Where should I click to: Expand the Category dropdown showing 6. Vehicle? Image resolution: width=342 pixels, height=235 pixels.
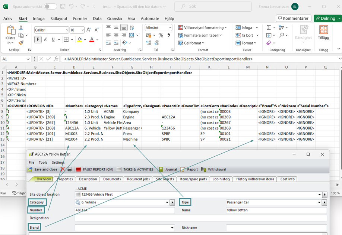click(166, 202)
